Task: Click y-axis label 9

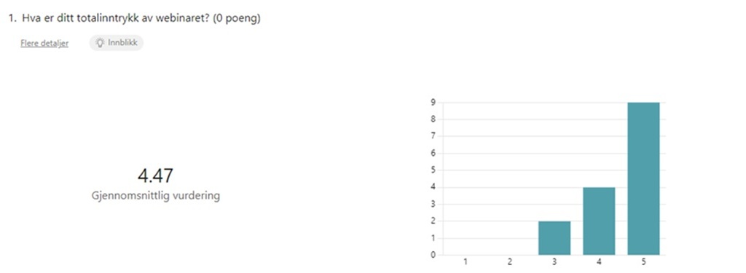Action: click(433, 102)
